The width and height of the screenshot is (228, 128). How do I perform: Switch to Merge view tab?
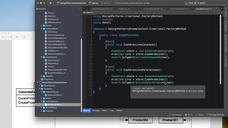tap(119, 111)
